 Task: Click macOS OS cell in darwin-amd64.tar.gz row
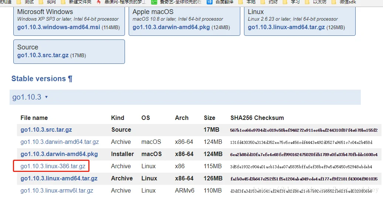tap(151, 142)
